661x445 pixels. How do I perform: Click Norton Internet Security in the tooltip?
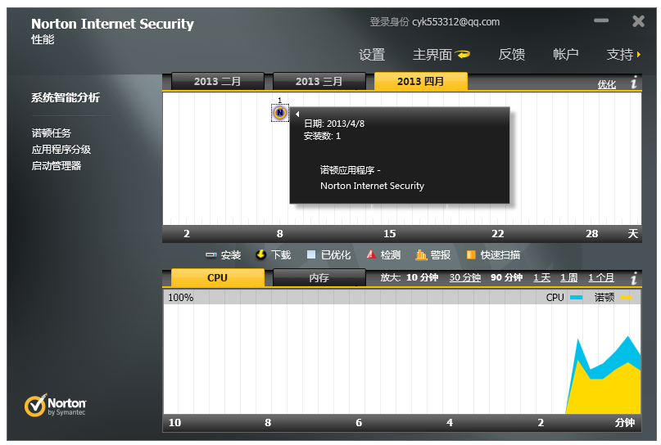tap(372, 186)
